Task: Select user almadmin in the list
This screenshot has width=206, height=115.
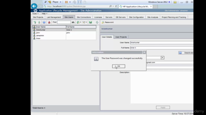Action: click(64, 35)
